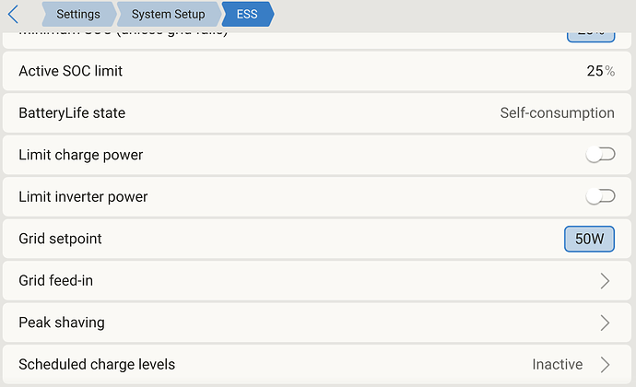
Task: Click the Active SOC limit 25% value
Action: [x=600, y=71]
